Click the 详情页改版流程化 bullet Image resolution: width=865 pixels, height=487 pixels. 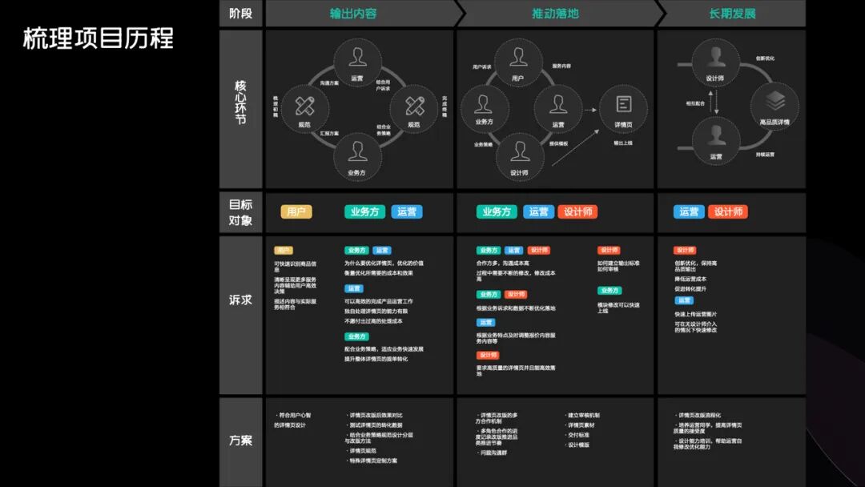click(698, 415)
